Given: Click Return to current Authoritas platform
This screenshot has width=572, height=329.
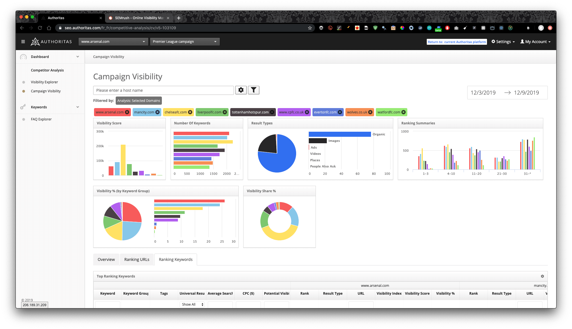Looking at the screenshot, I should click(x=457, y=42).
